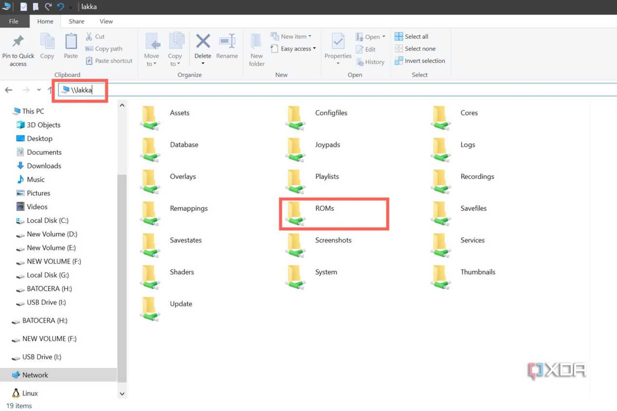Click the Savefiles folder name
Screen dimensions: 617x411
(474, 208)
